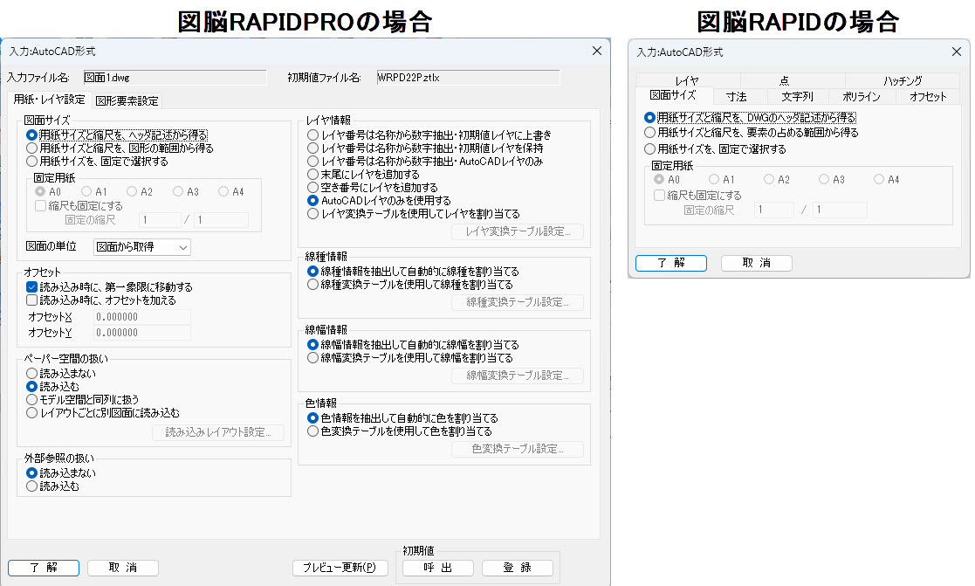Click 登録 button under 初期値
Viewport: 975px width, 586px height.
(x=518, y=568)
